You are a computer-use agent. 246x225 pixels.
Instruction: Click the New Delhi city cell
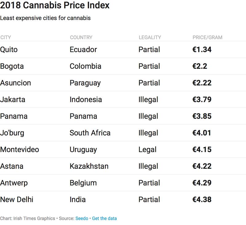pyautogui.click(x=17, y=199)
